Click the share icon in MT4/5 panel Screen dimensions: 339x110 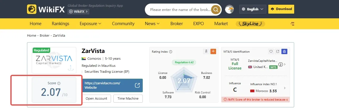(278, 51)
